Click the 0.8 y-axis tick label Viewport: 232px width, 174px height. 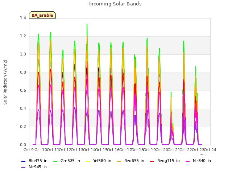[23, 72]
